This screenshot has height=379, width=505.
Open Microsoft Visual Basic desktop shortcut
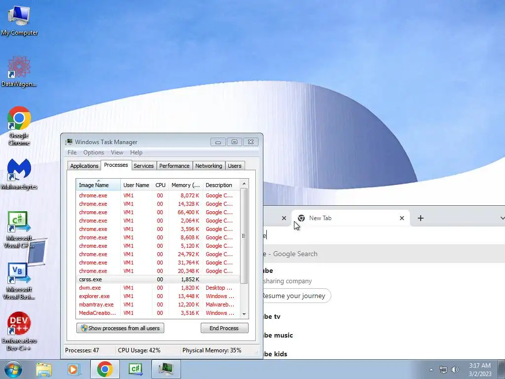19,281
